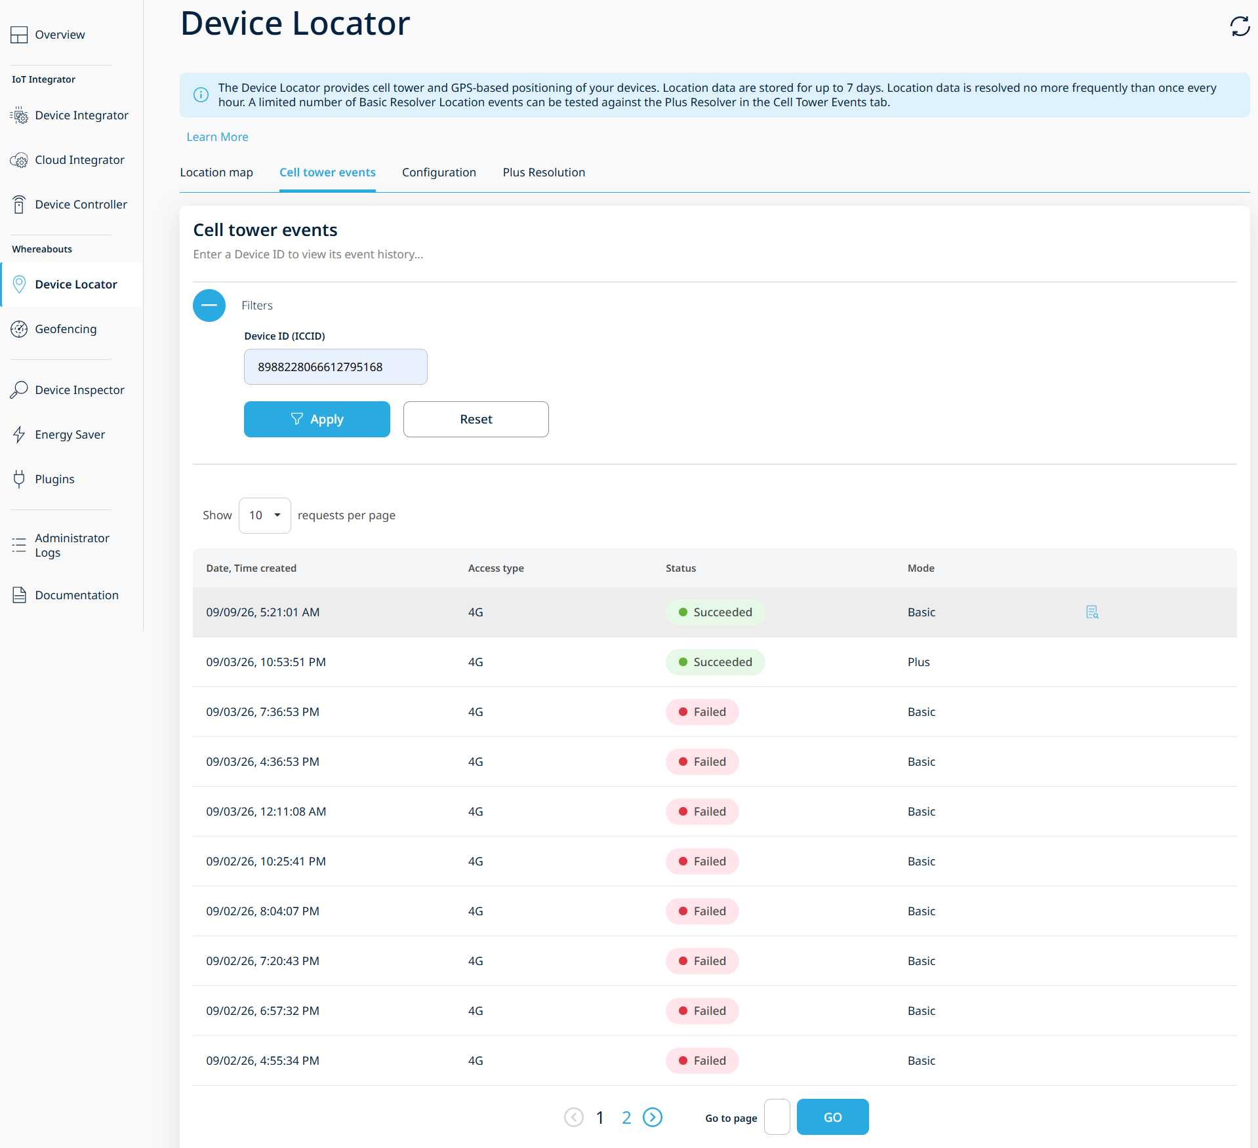Select the 09/03/26, 4:36:53 PM row
The width and height of the screenshot is (1258, 1148).
coord(715,762)
